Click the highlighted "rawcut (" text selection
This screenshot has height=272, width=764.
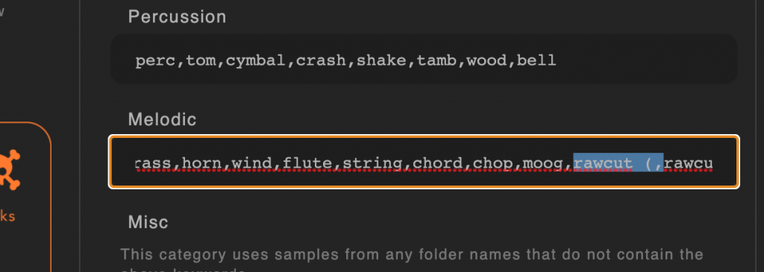point(618,162)
